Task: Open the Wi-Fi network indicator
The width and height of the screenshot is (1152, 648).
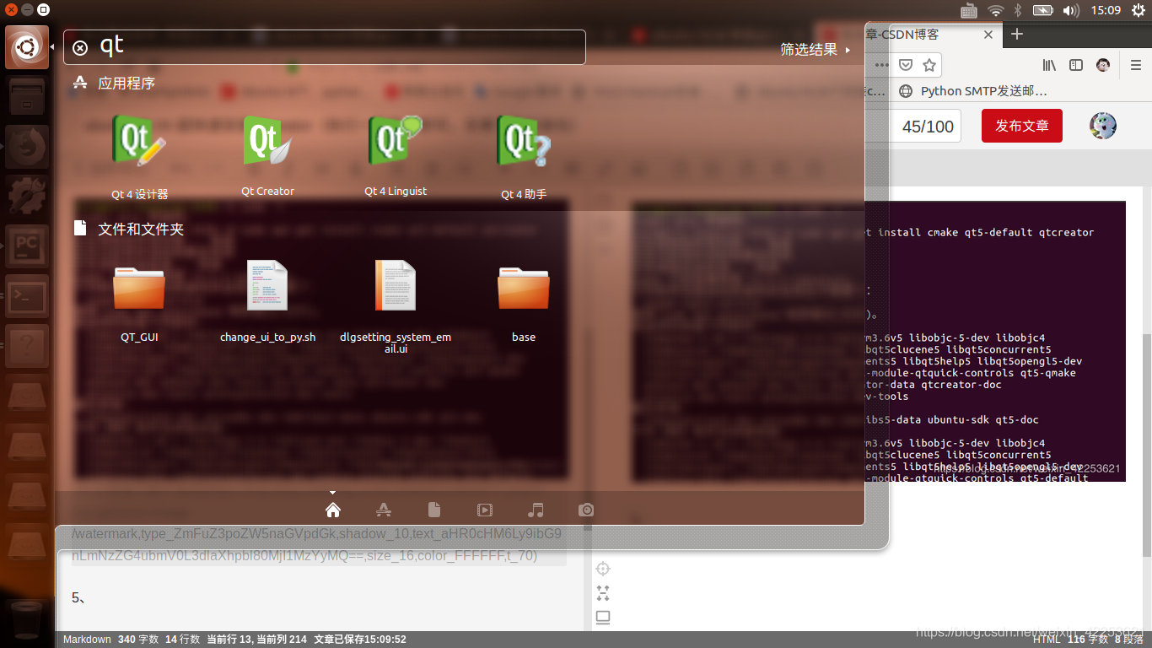Action: pyautogui.click(x=996, y=10)
